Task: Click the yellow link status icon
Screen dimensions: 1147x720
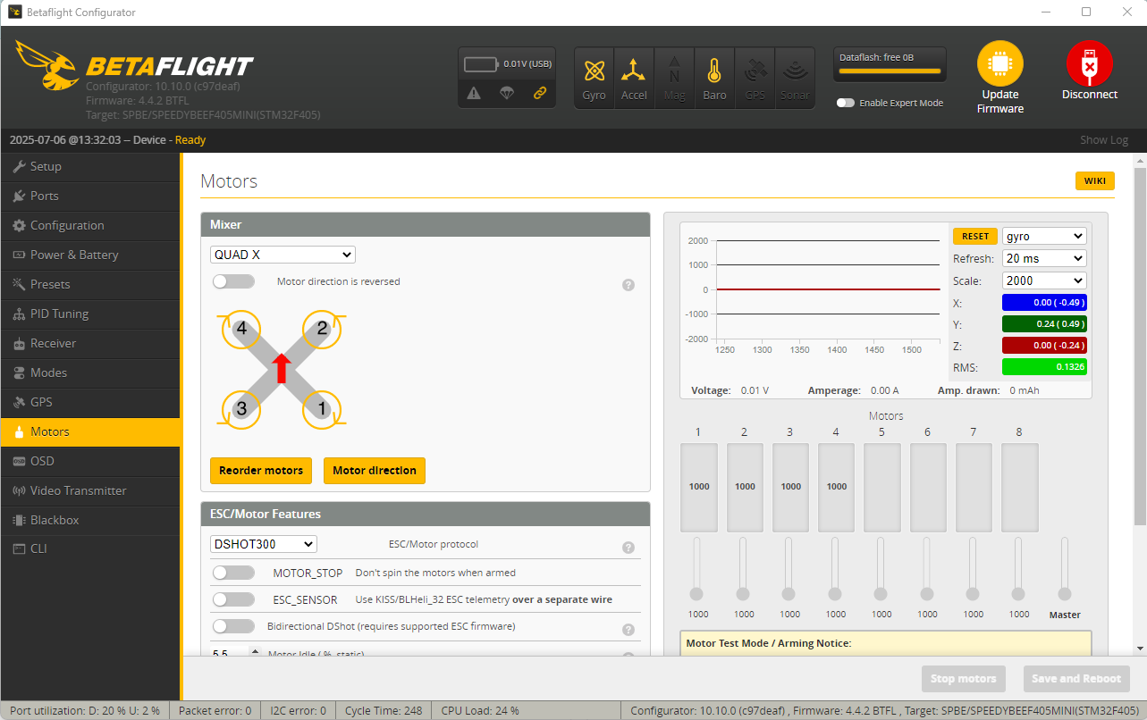Action: [539, 93]
